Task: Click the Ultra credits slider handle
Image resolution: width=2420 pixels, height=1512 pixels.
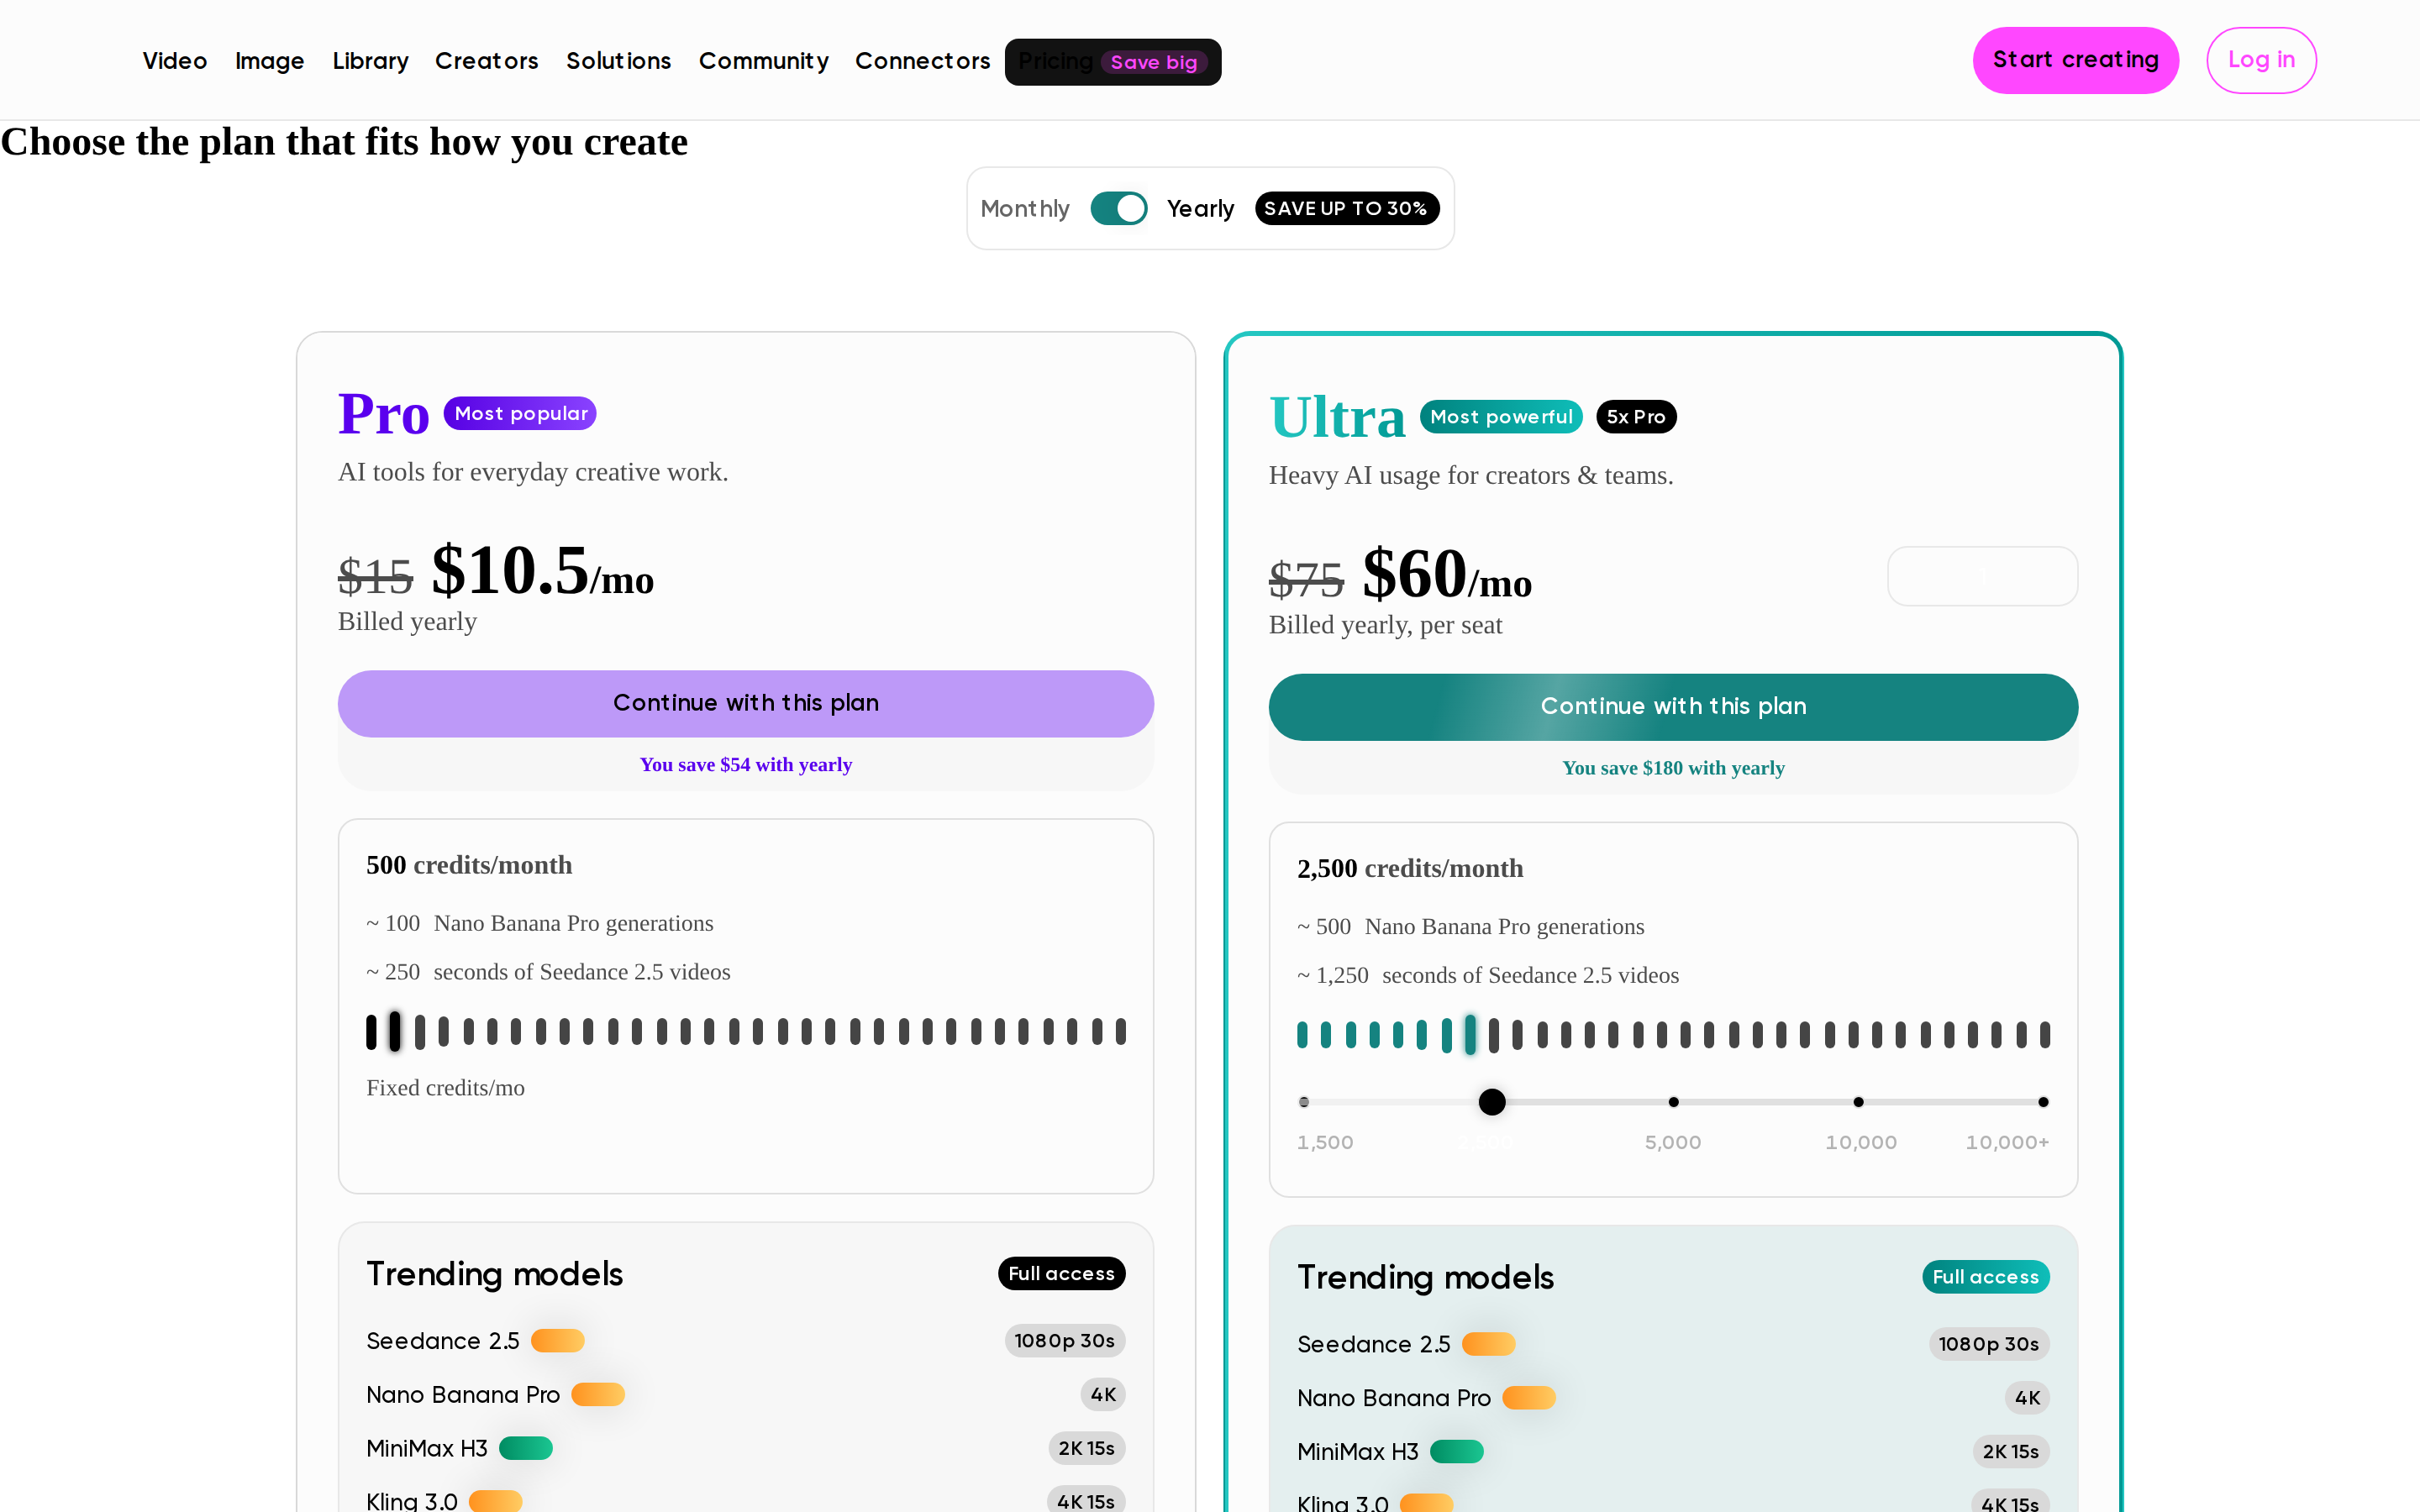Action: [x=1491, y=1102]
